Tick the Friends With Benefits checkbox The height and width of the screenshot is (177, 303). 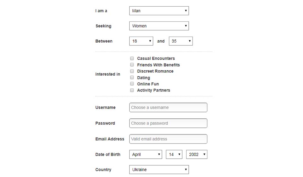[132, 65]
